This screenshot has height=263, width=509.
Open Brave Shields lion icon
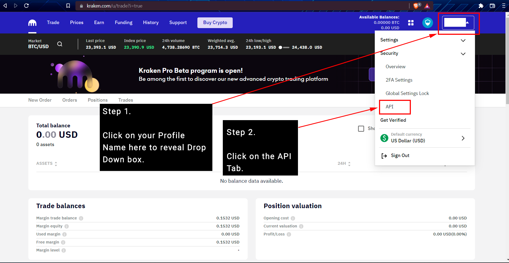[x=416, y=6]
